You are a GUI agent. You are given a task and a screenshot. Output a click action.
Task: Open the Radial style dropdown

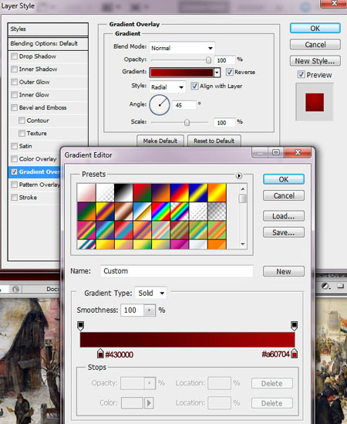click(167, 87)
